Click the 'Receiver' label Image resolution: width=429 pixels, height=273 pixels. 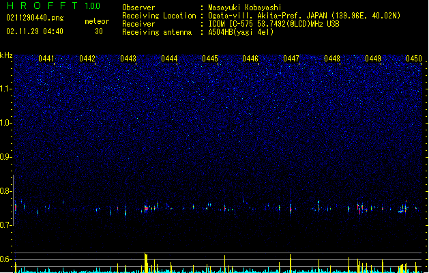pos(138,24)
